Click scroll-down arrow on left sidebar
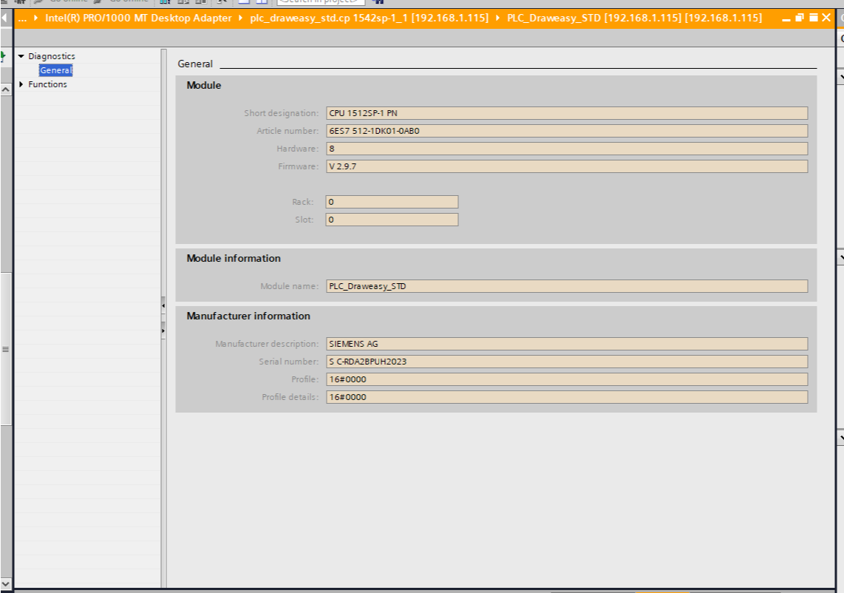Image resolution: width=844 pixels, height=593 pixels. click(5, 583)
